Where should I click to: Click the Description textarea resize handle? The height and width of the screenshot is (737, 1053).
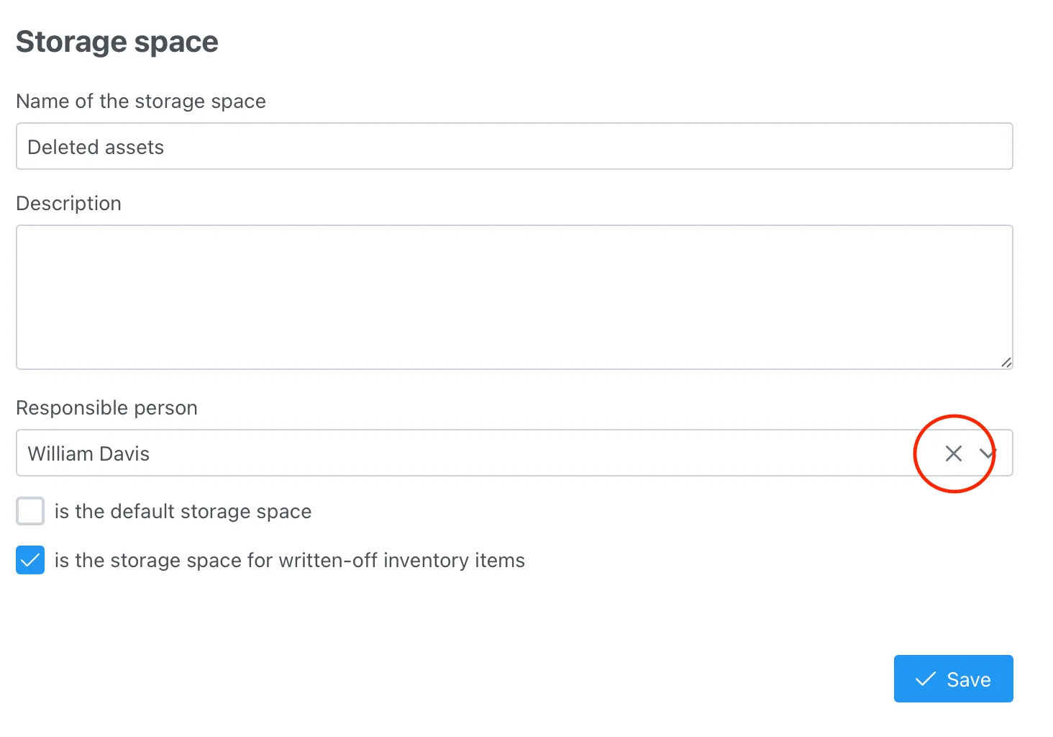(x=1006, y=363)
